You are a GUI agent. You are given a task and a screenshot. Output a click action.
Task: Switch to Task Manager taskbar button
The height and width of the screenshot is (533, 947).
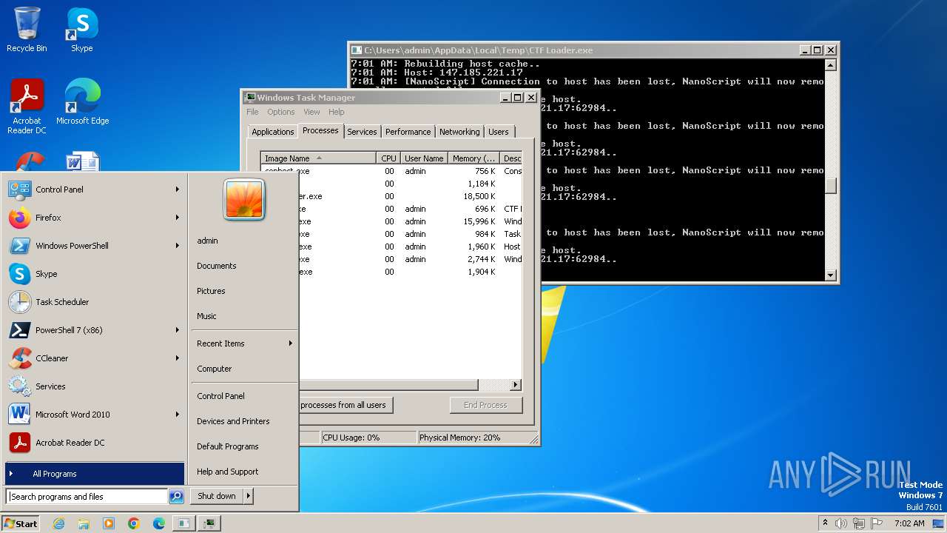[210, 523]
